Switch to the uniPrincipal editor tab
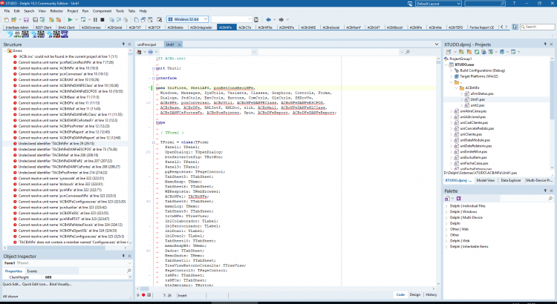The width and height of the screenshot is (557, 304). (x=147, y=44)
